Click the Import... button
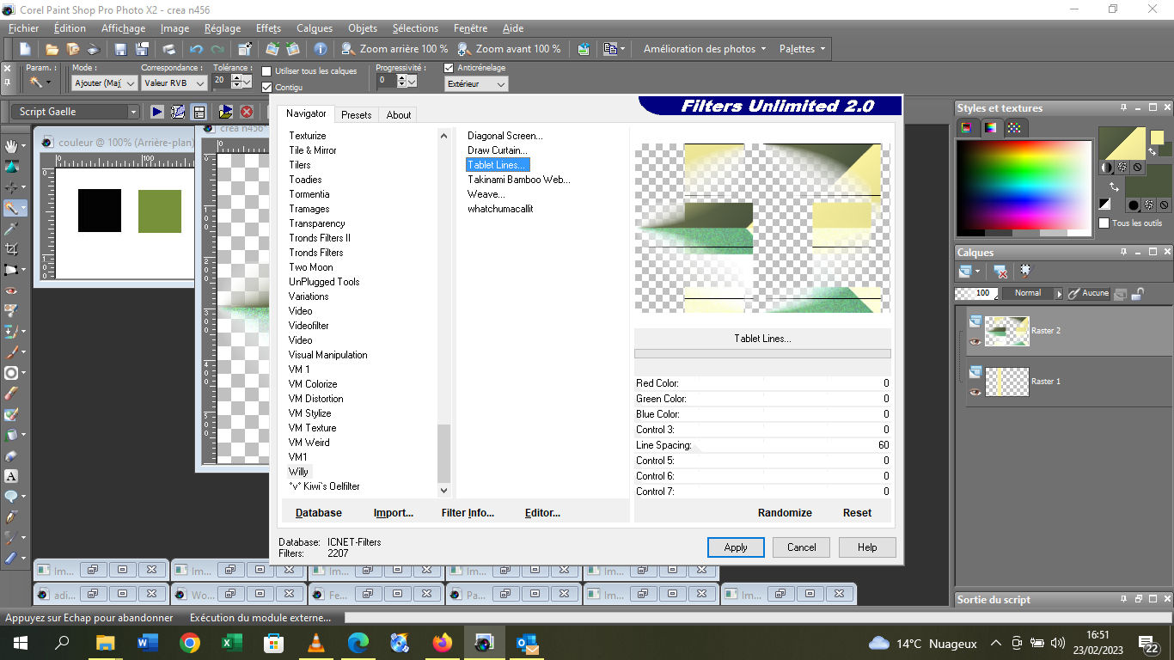 [x=394, y=513]
